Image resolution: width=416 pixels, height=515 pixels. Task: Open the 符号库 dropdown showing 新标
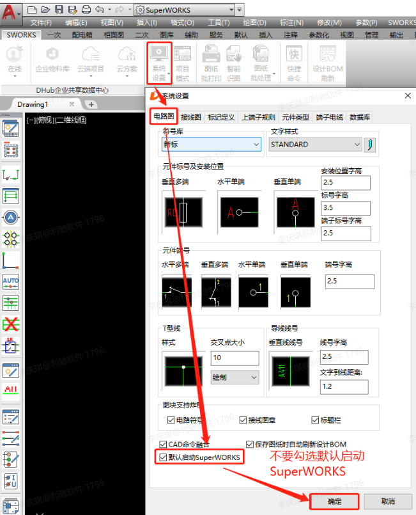[212, 145]
